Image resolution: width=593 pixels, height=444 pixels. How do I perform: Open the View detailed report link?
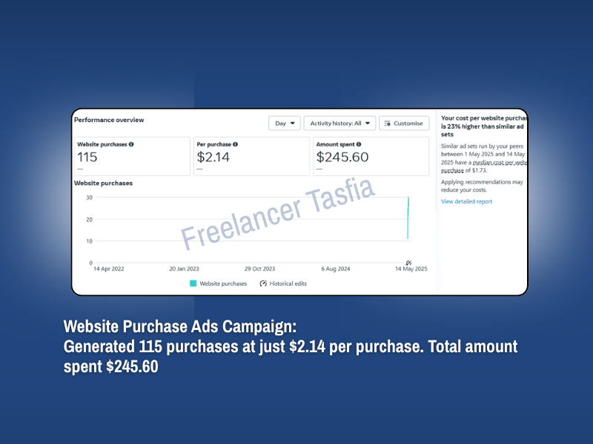(x=466, y=201)
